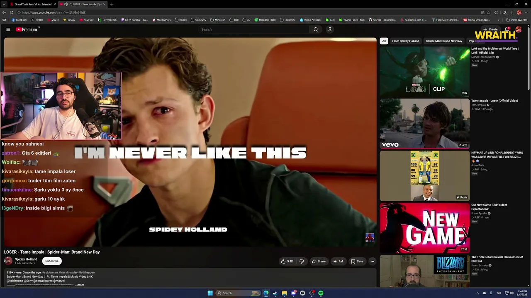Click the Ask button

339,261
